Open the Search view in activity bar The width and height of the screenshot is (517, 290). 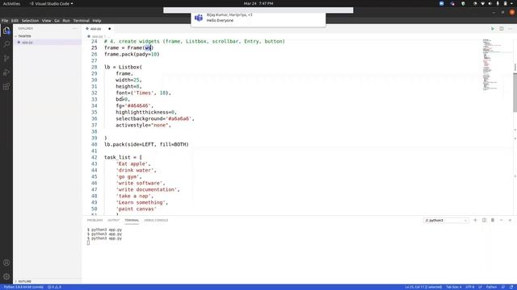pos(6,44)
